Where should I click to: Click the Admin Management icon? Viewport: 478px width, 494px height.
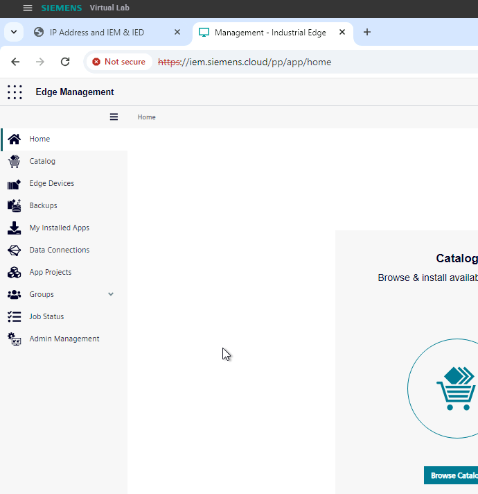[14, 339]
